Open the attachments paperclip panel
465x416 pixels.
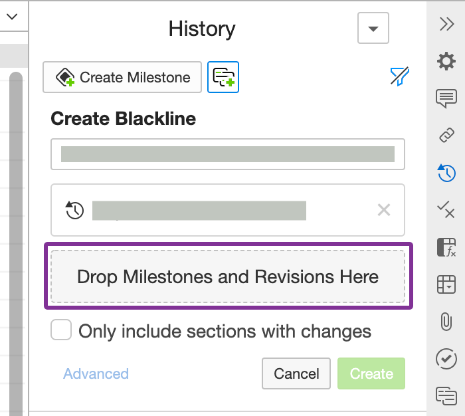point(446,322)
